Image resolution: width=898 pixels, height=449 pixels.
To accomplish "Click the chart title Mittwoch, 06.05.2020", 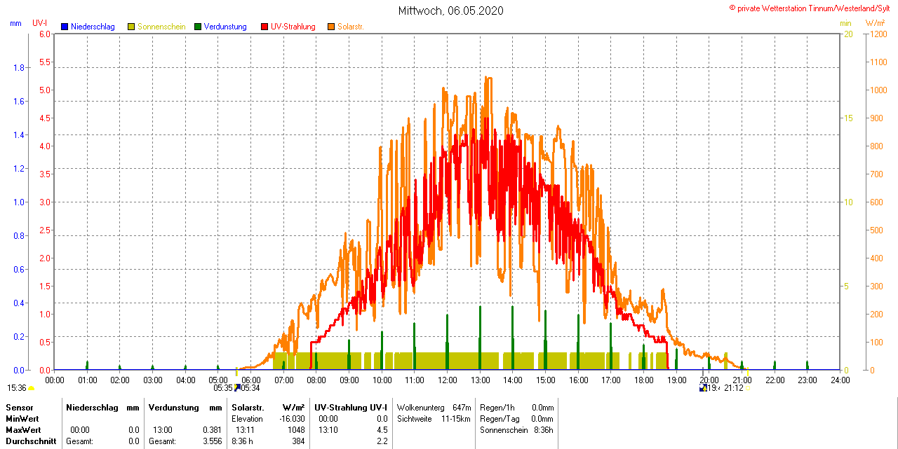I will tap(450, 11).
